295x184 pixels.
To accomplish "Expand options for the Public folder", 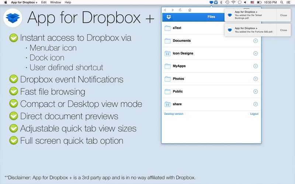I will 256,91.
